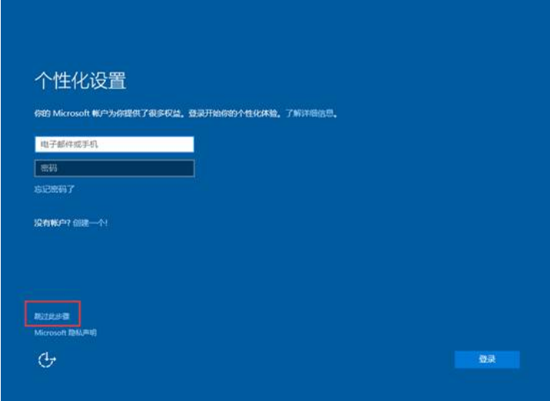Viewport: 550px width, 401px height.
Task: Select the dark password entry box
Action: (114, 168)
